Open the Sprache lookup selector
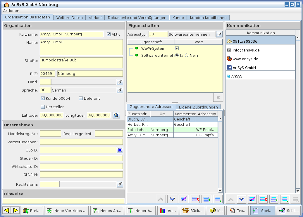This screenshot has height=217, width=303. point(120,90)
